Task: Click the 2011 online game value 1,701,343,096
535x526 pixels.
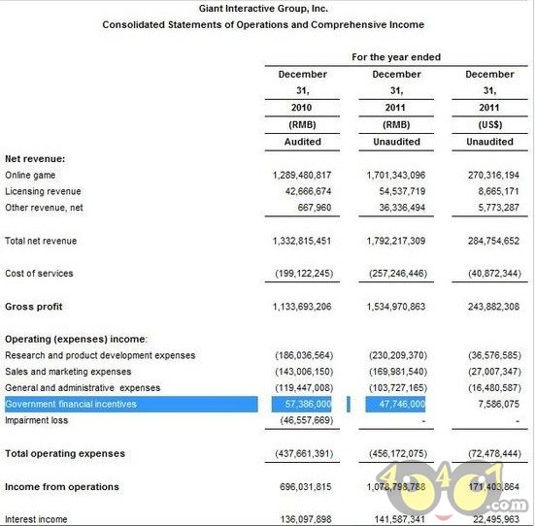Action: pyautogui.click(x=396, y=175)
